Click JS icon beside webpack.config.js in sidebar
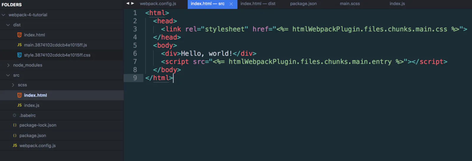 click(x=15, y=145)
